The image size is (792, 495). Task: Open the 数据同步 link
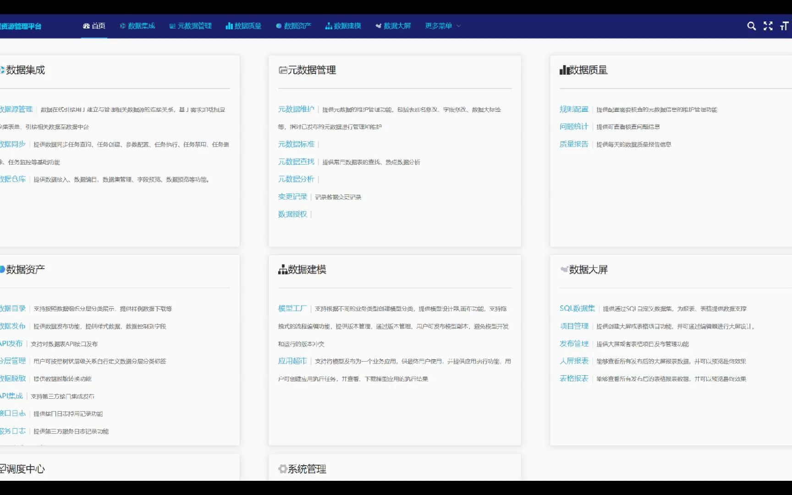(13, 144)
